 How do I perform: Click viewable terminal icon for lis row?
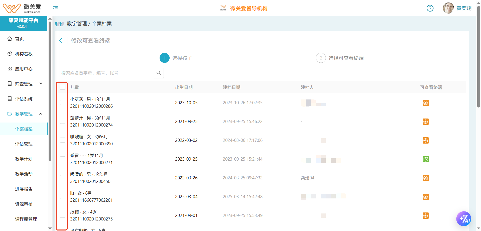click(426, 197)
